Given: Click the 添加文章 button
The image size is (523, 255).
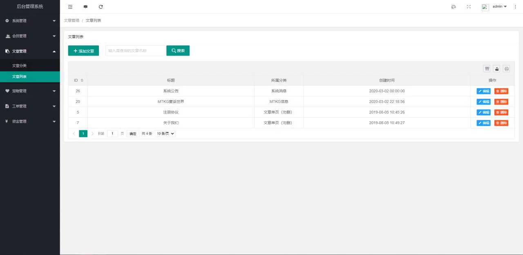Looking at the screenshot, I should [83, 51].
